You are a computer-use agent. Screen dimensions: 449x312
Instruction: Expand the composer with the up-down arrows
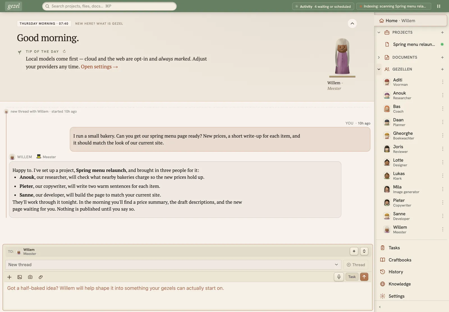364,251
